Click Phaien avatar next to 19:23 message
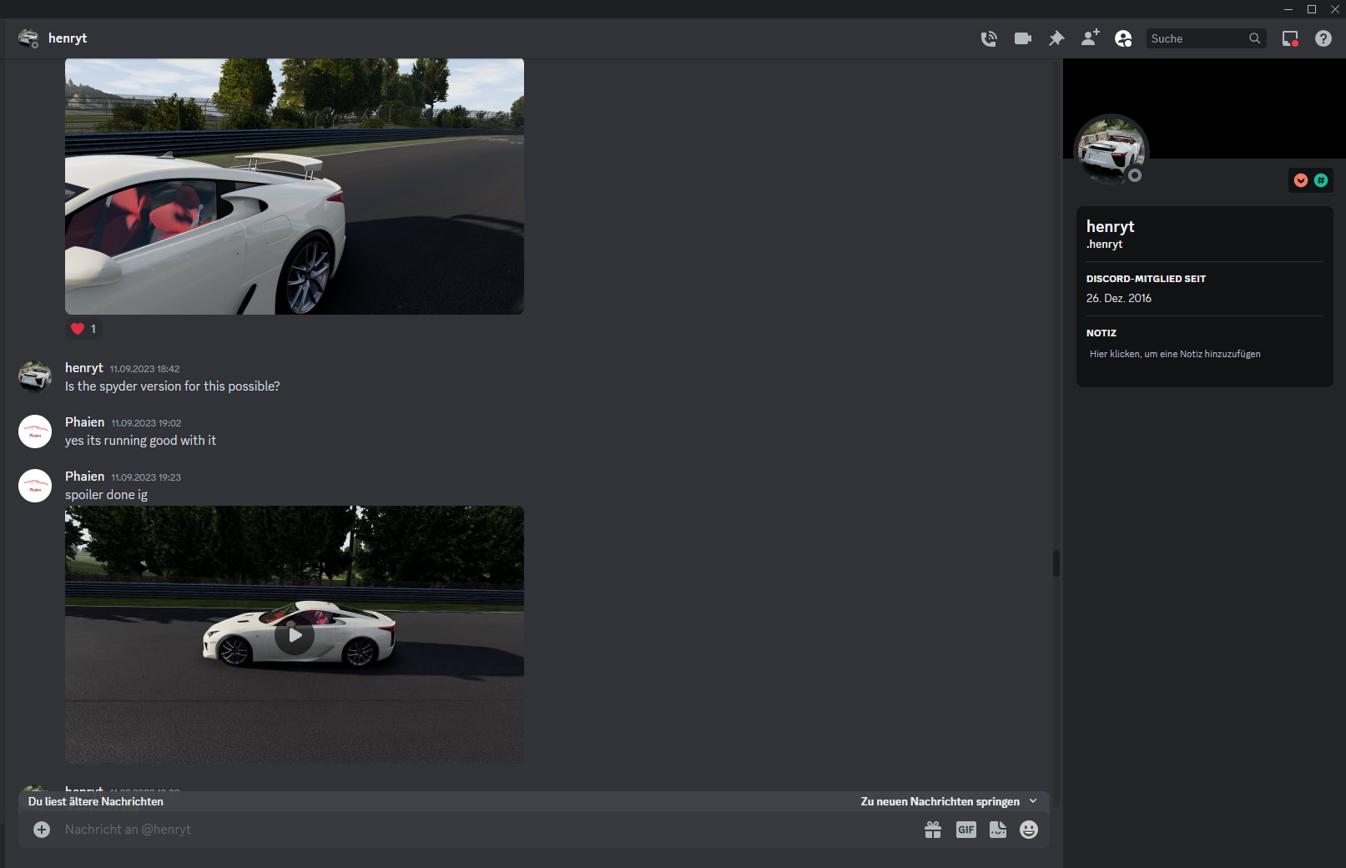The height and width of the screenshot is (868, 1346). 35,486
